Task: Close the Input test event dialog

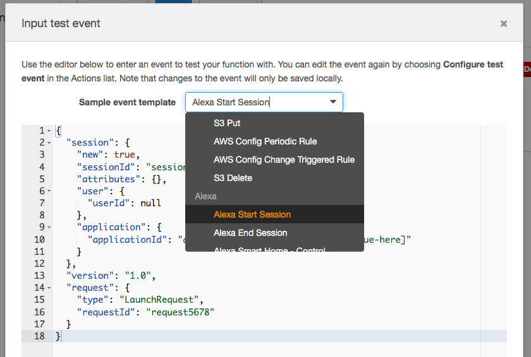Action: pyautogui.click(x=503, y=24)
